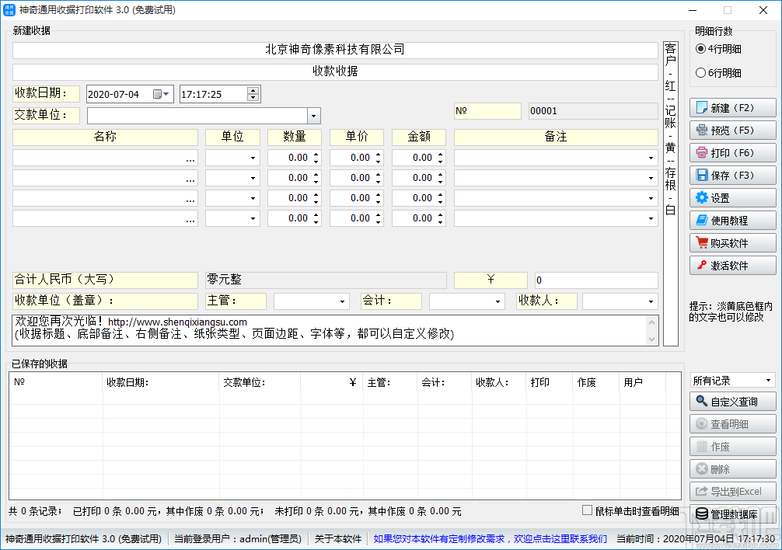Click app logo icon in title bar
Viewport: 782px width, 550px height.
point(9,10)
